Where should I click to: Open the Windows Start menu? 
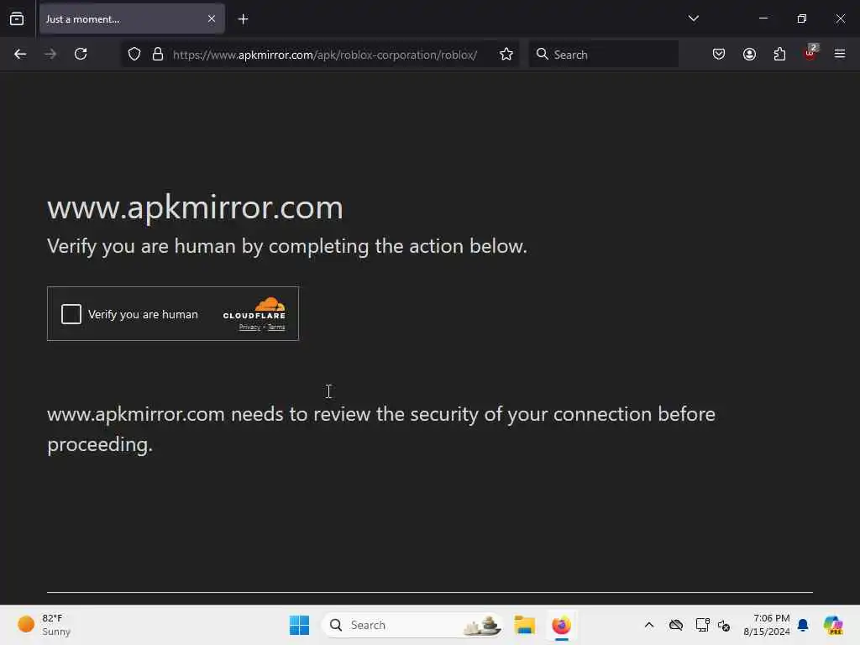point(300,625)
